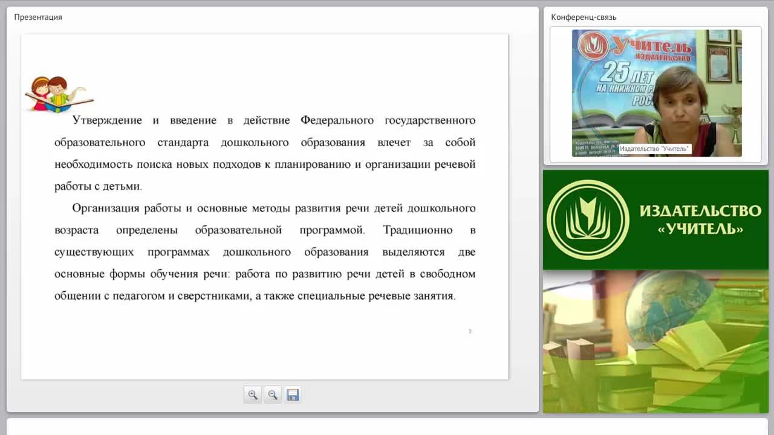
Task: Open the speaker's webcam video
Action: click(657, 93)
